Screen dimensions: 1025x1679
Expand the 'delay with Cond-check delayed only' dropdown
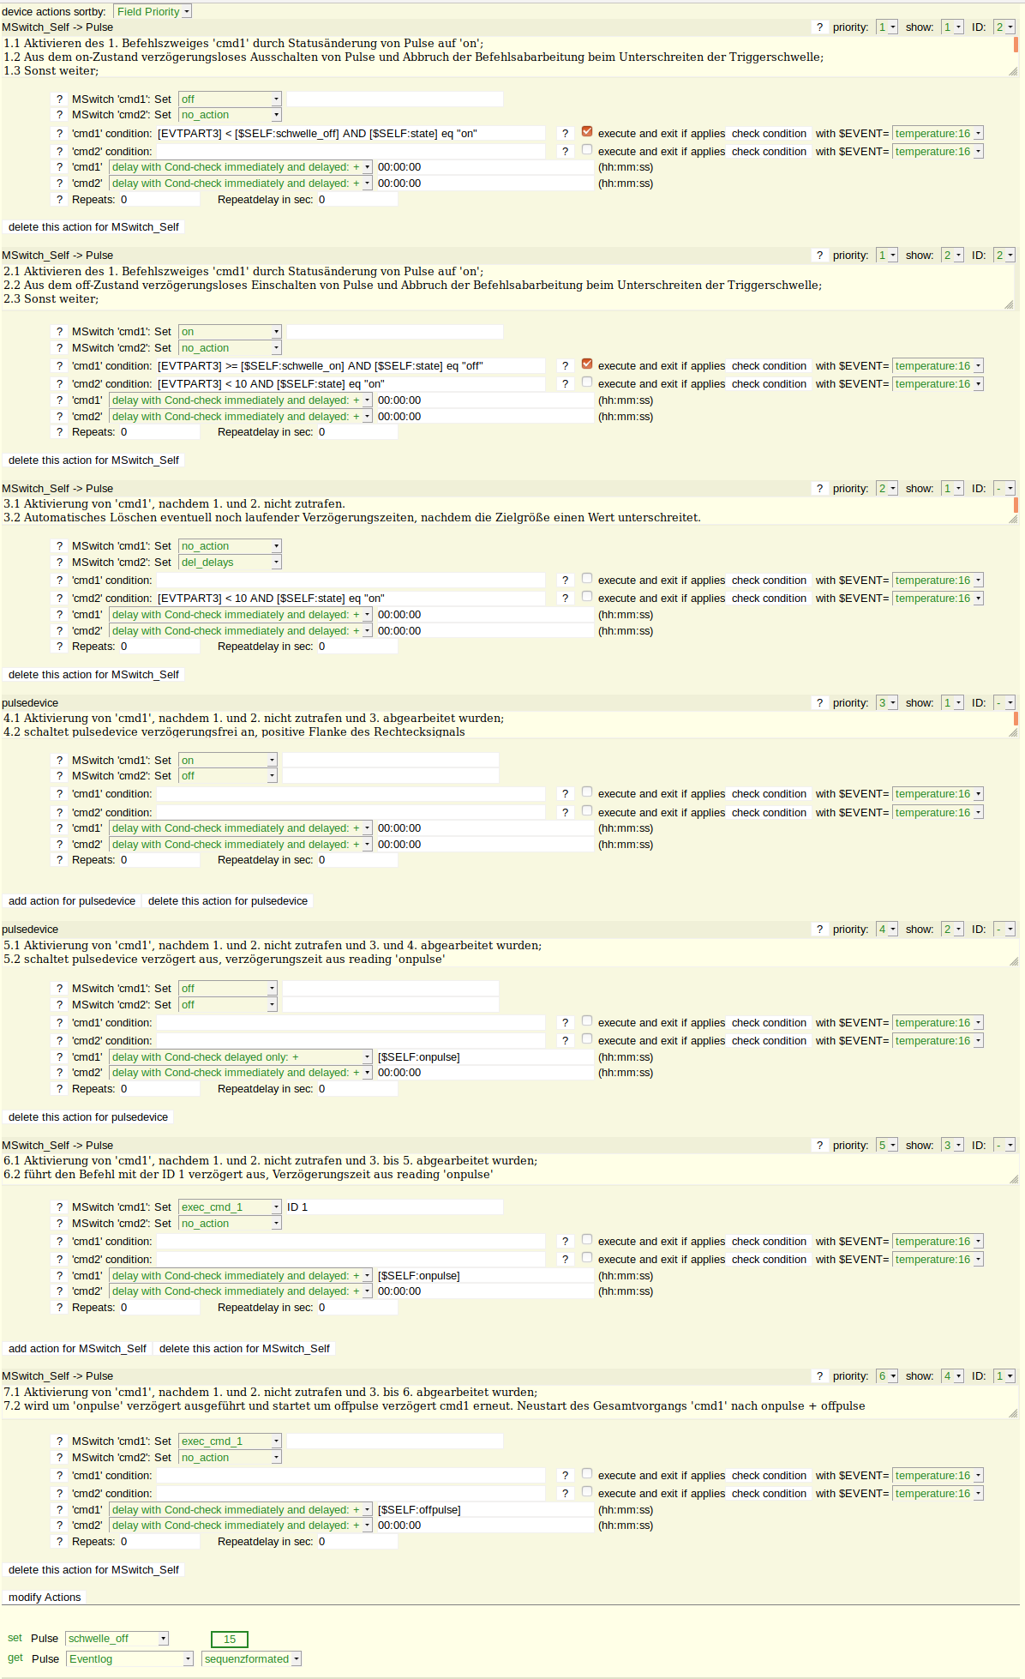point(241,1057)
